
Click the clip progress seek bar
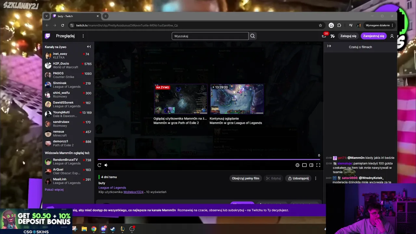point(209,159)
